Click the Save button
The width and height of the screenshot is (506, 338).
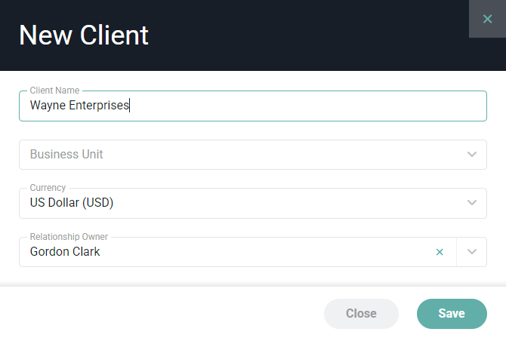[x=452, y=314]
